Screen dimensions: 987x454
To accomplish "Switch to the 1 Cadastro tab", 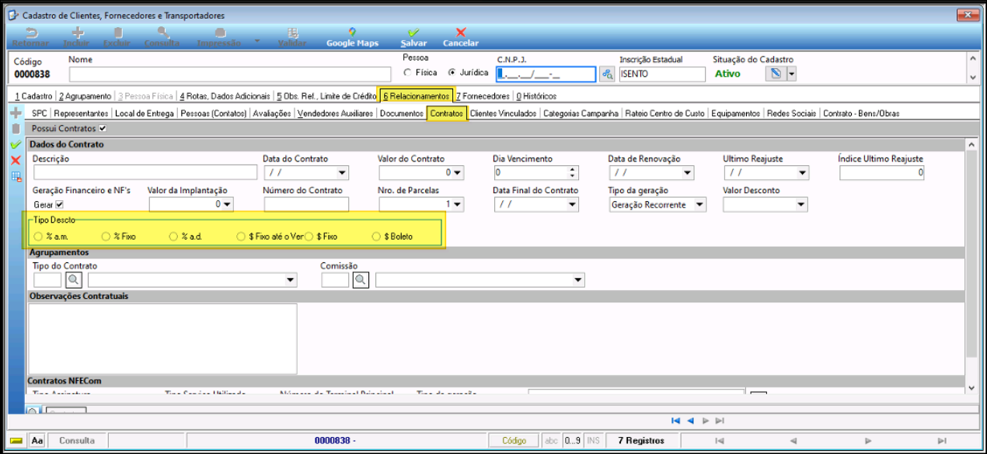I will click(x=33, y=96).
